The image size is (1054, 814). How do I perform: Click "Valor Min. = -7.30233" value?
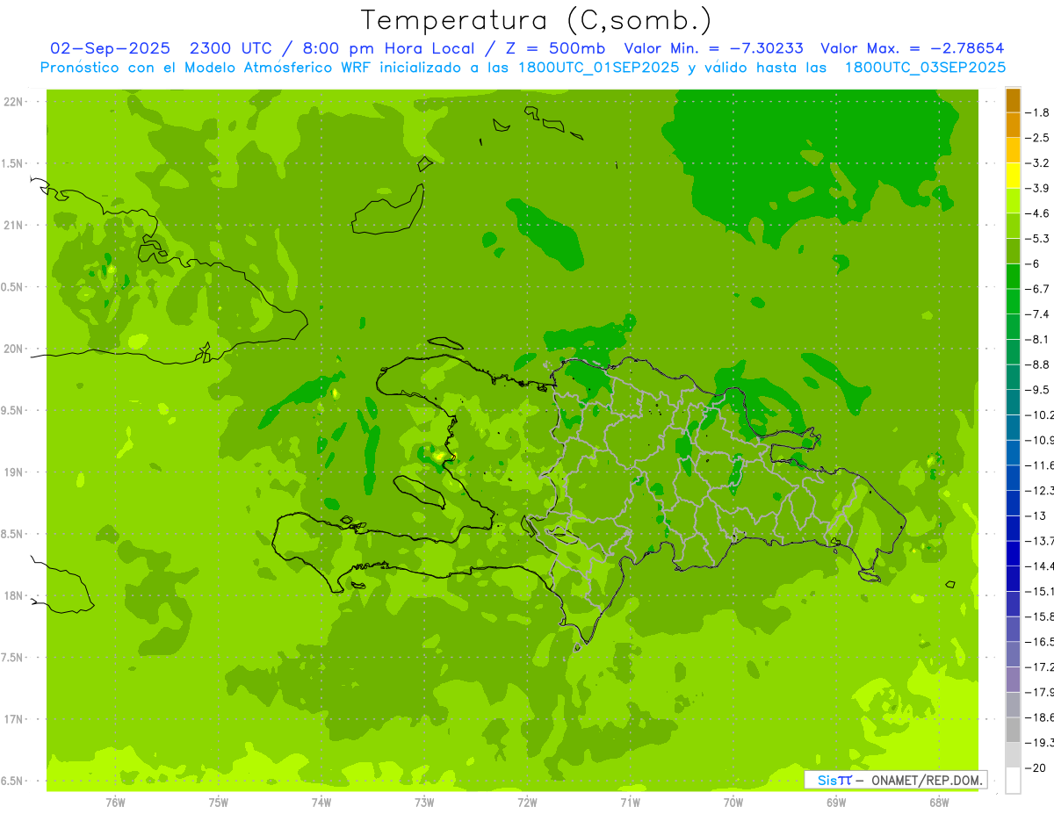tap(713, 48)
